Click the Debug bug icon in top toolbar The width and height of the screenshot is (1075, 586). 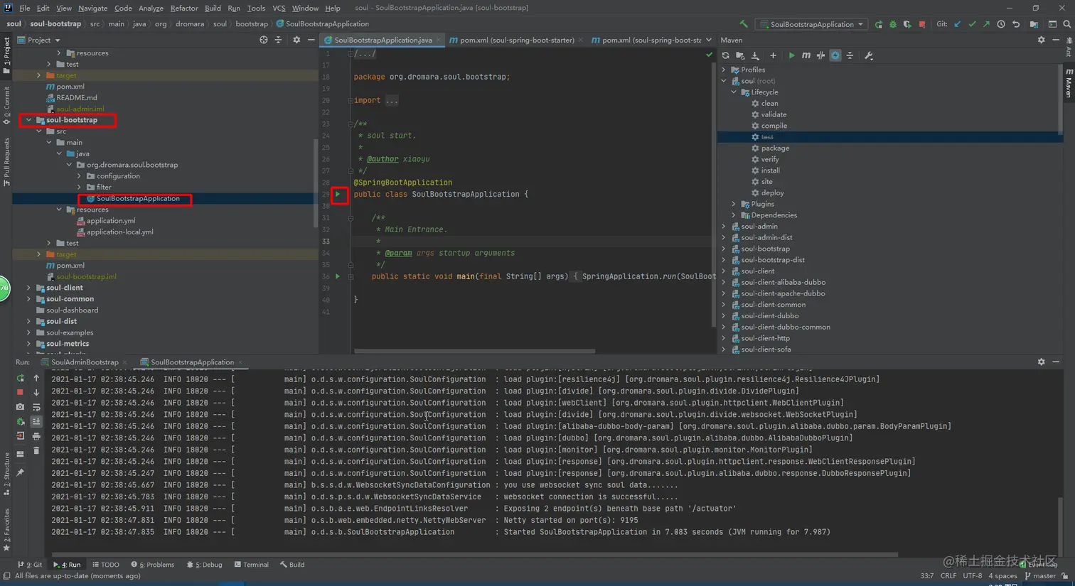pos(893,24)
